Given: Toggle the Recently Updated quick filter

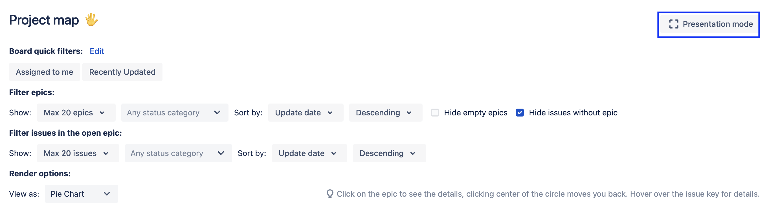Looking at the screenshot, I should tap(122, 72).
